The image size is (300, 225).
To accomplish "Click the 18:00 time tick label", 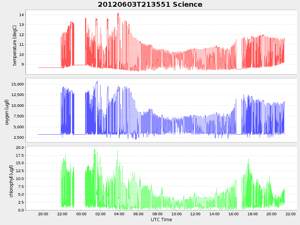I will [x=252, y=214].
